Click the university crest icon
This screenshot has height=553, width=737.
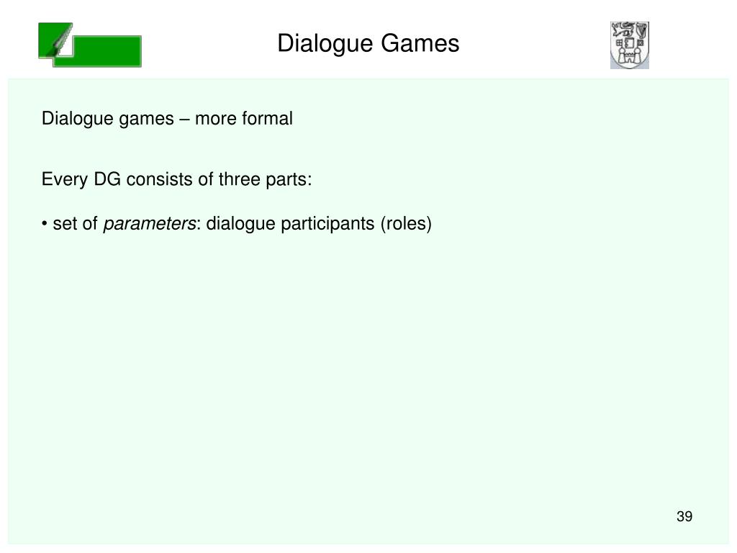coord(629,45)
